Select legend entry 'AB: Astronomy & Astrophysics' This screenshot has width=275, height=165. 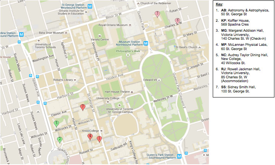click(x=245, y=10)
